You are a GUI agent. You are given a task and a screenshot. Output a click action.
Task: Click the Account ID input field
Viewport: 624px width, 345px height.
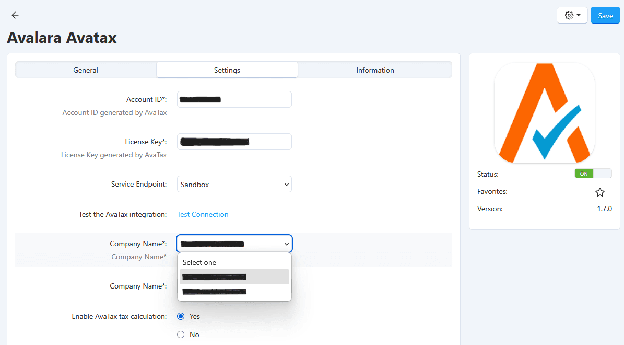pyautogui.click(x=234, y=99)
